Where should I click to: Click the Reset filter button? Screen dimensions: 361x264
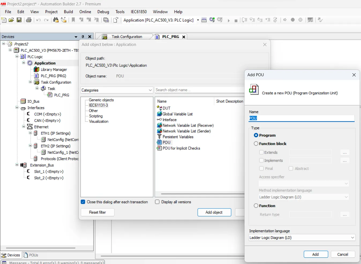(97, 212)
